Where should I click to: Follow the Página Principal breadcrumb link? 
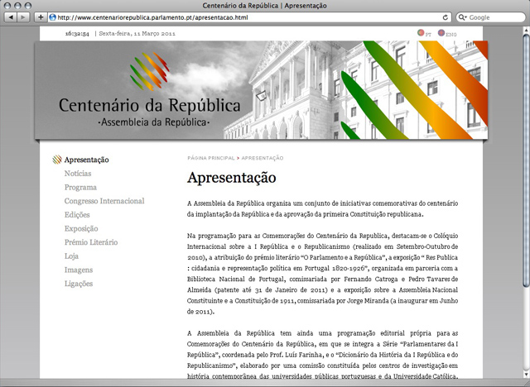pos(211,158)
